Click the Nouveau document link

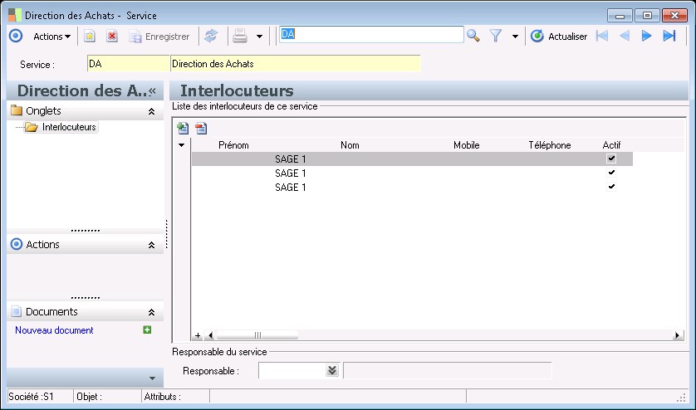click(x=54, y=330)
